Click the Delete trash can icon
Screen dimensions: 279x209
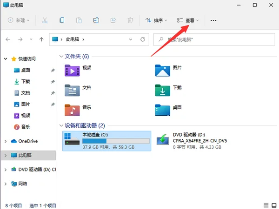[131, 20]
